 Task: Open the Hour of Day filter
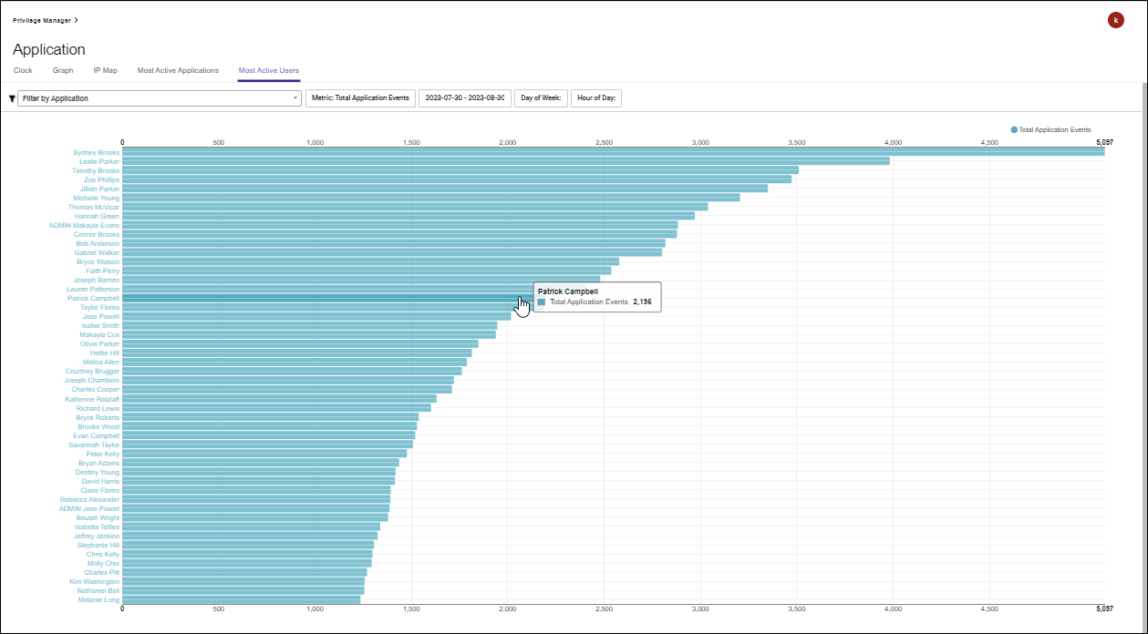pos(595,98)
